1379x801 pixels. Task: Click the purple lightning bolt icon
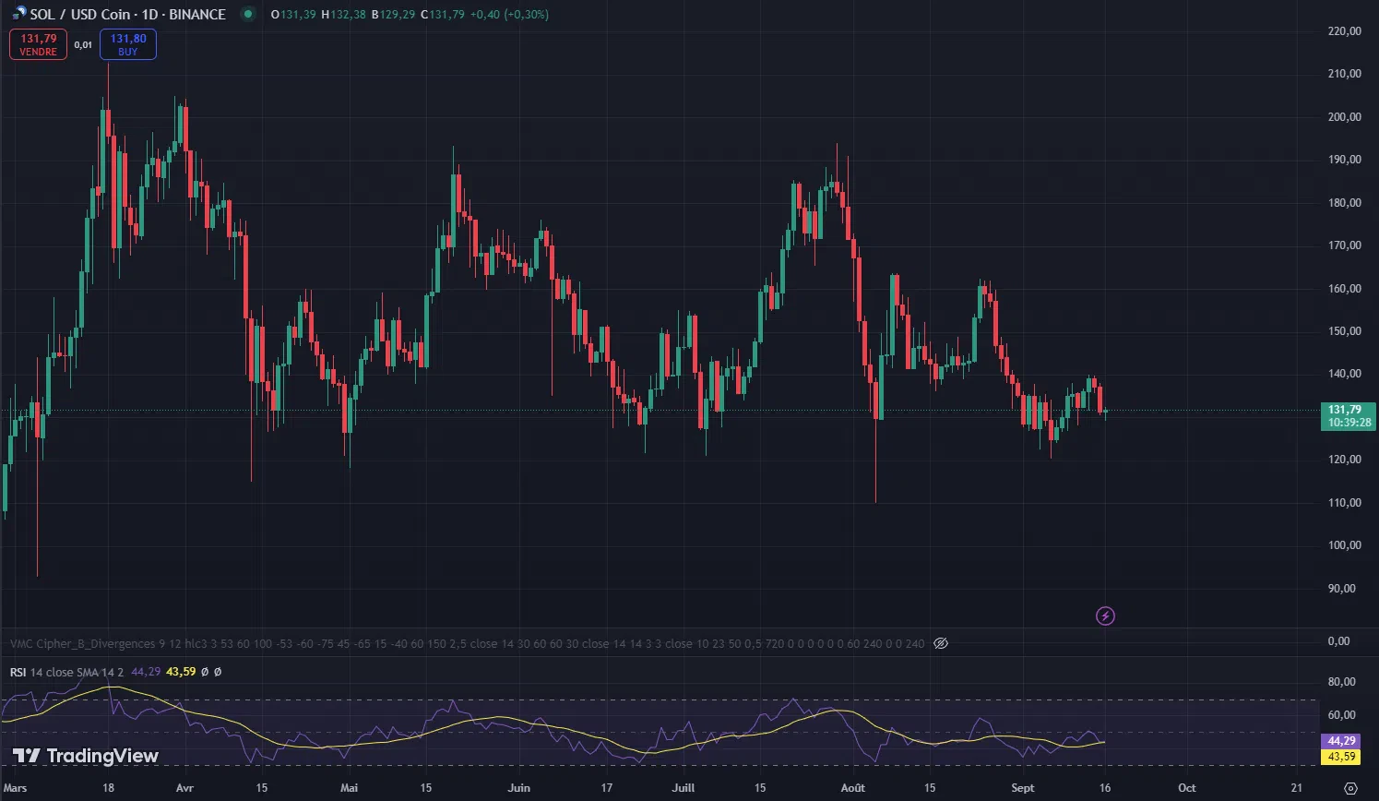[x=1105, y=616]
